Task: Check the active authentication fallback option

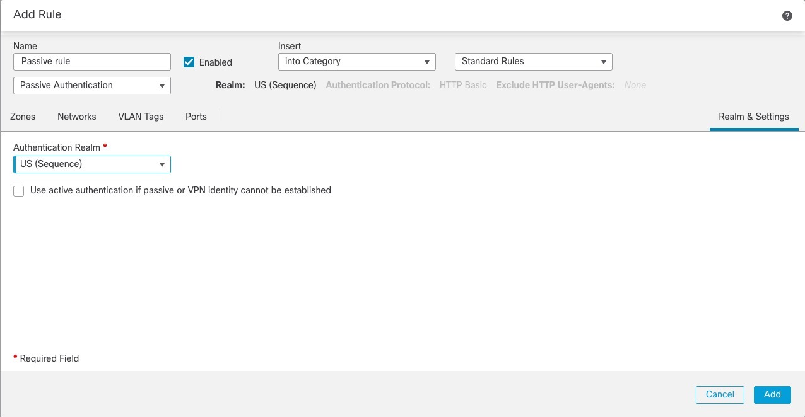Action: (x=18, y=190)
